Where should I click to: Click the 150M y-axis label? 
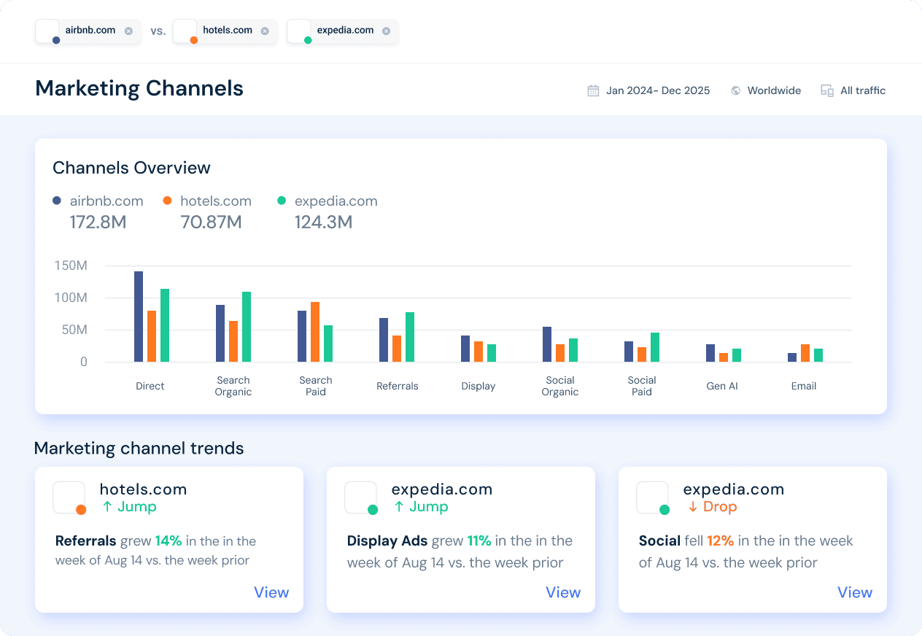pos(71,265)
